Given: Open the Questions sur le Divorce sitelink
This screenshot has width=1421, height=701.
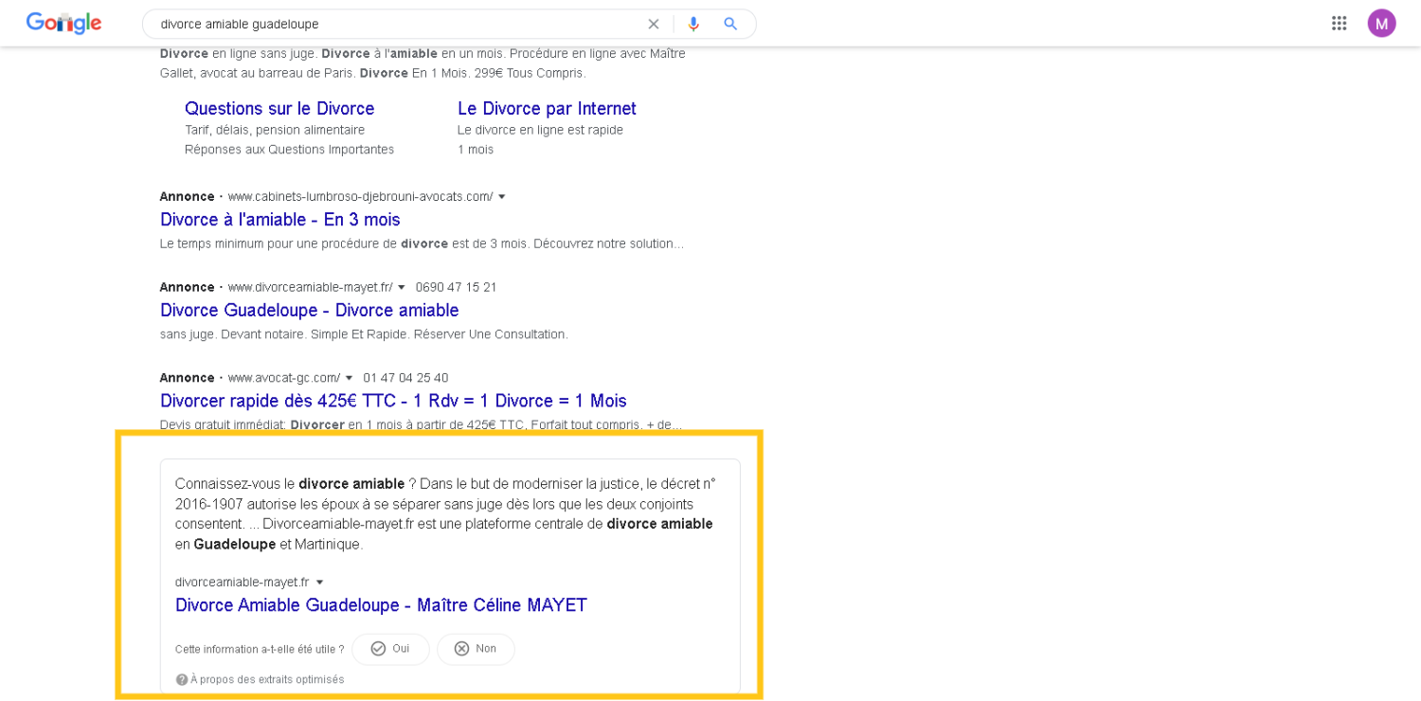Looking at the screenshot, I should click(x=279, y=109).
